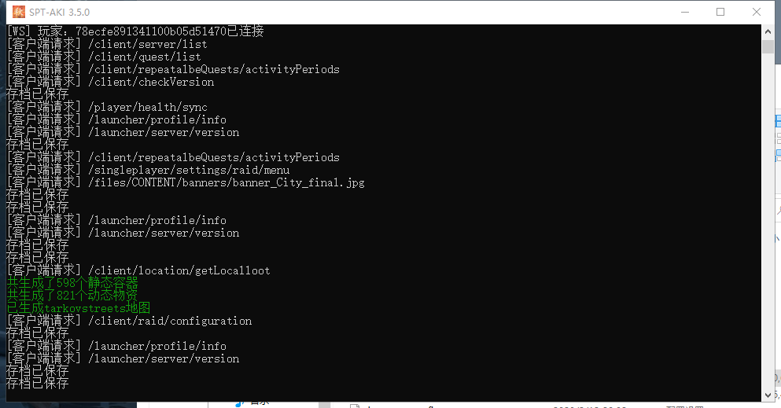Click the empty scrollbar track below thumb
The width and height of the screenshot is (781, 408).
[768, 220]
